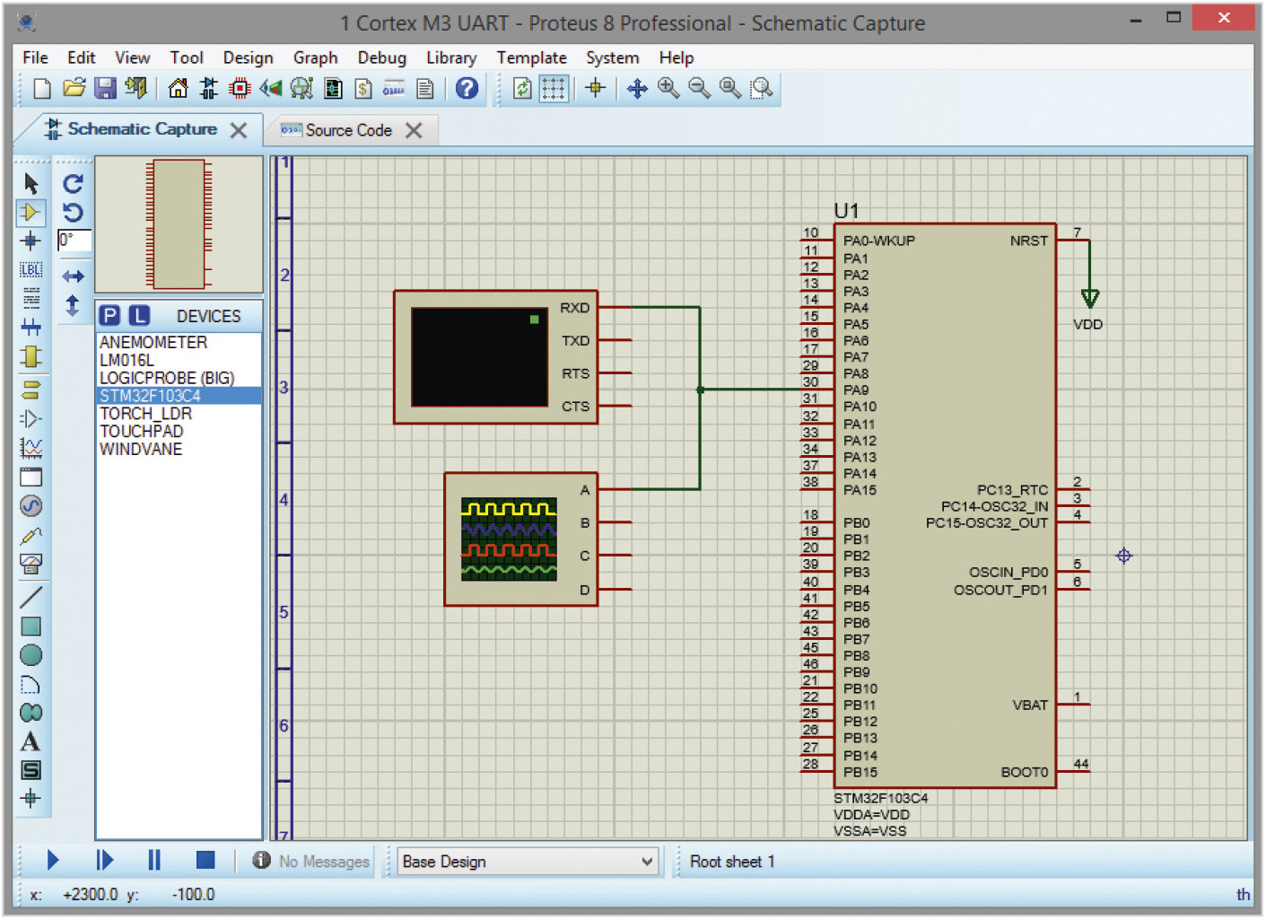Image resolution: width=1266 pixels, height=920 pixels.
Task: Open the Graph menu
Action: coord(315,57)
